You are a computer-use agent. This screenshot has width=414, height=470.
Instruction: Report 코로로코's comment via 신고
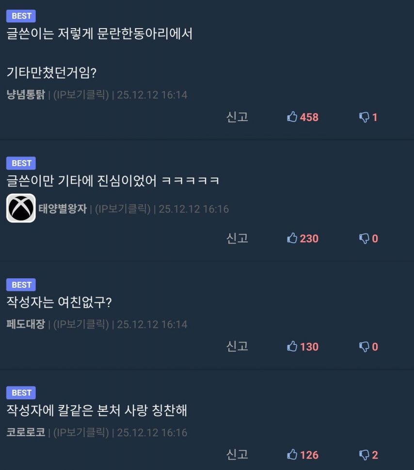237,455
